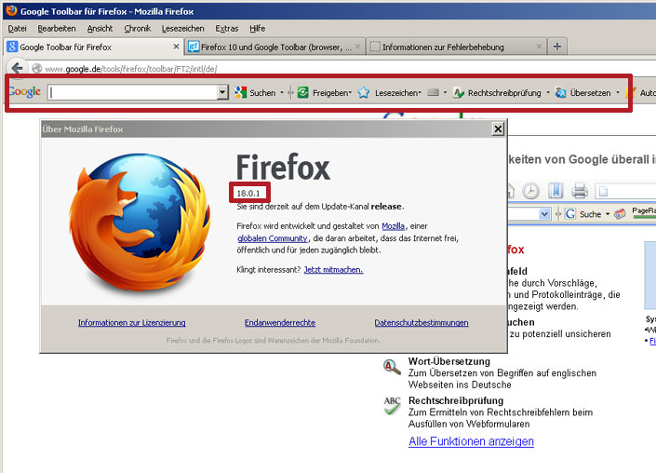
Task: Open the Mozilla link in dialog
Action: (x=394, y=226)
